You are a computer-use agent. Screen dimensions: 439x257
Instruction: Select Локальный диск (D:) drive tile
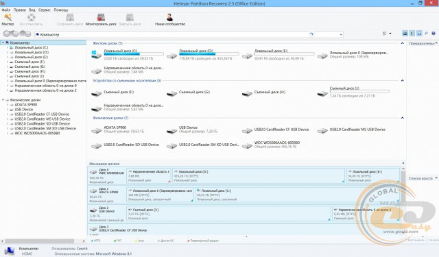point(203,54)
